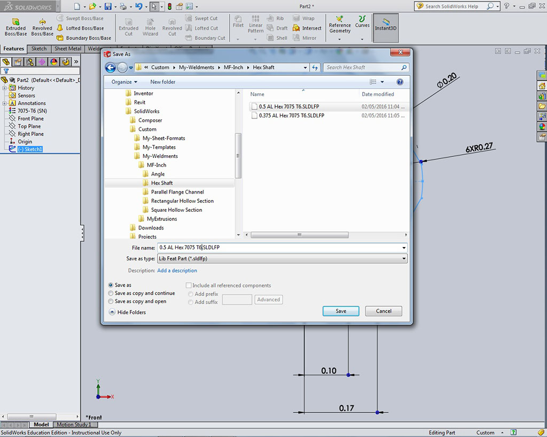The width and height of the screenshot is (547, 437).
Task: Toggle the Instant3D button
Action: (386, 24)
